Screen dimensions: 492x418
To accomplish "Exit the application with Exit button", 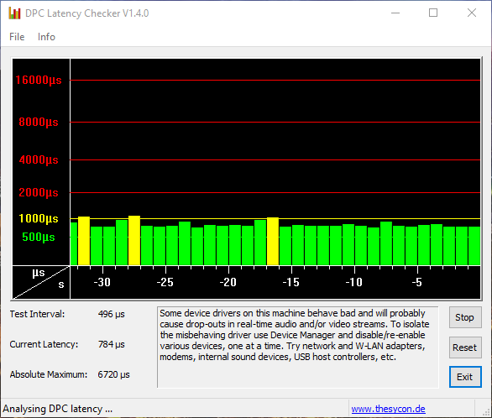I will click(465, 377).
